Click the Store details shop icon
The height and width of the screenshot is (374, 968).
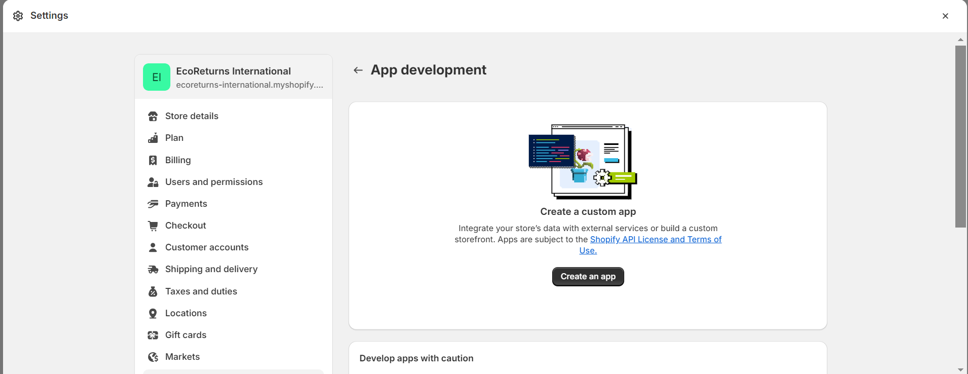(153, 117)
